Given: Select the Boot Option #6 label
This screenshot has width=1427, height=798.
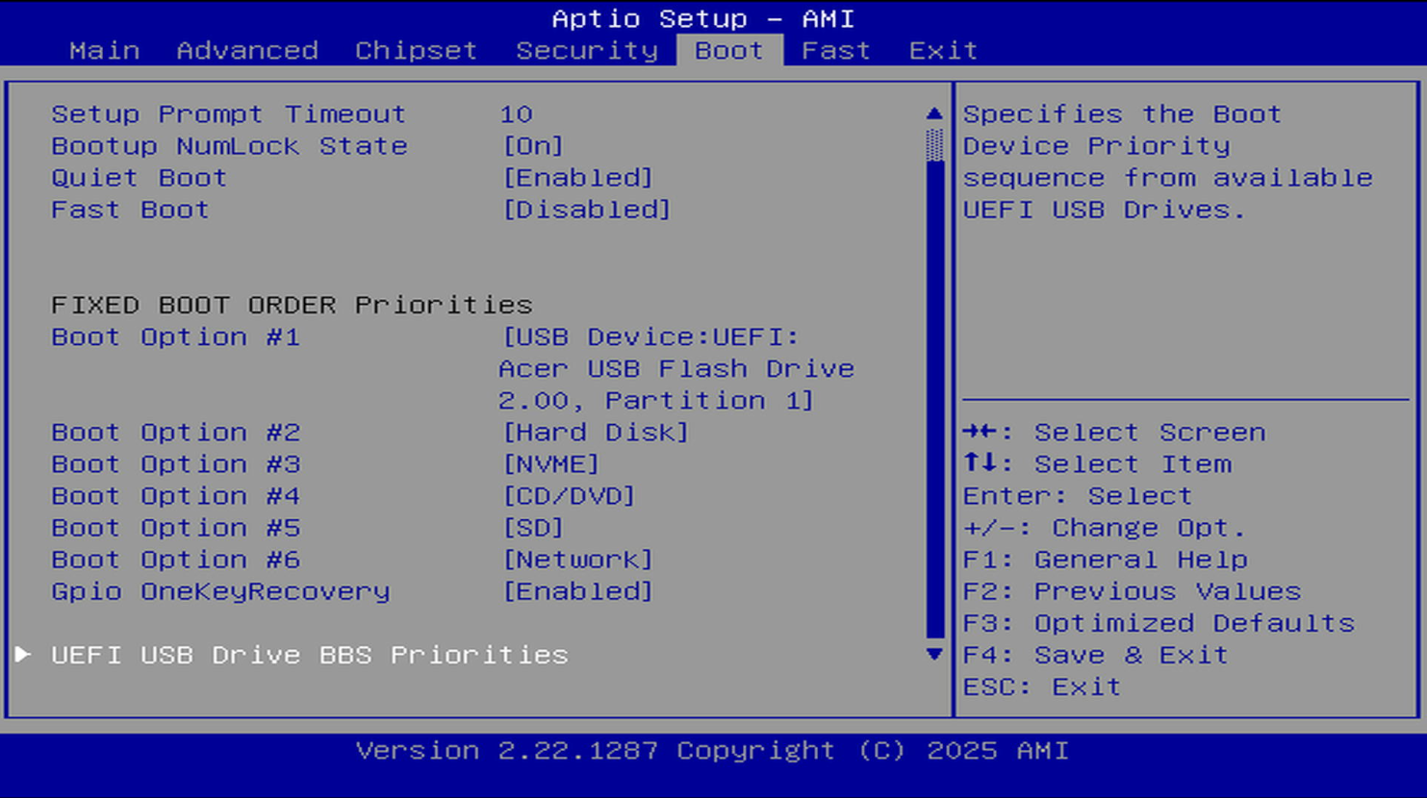Looking at the screenshot, I should [176, 560].
